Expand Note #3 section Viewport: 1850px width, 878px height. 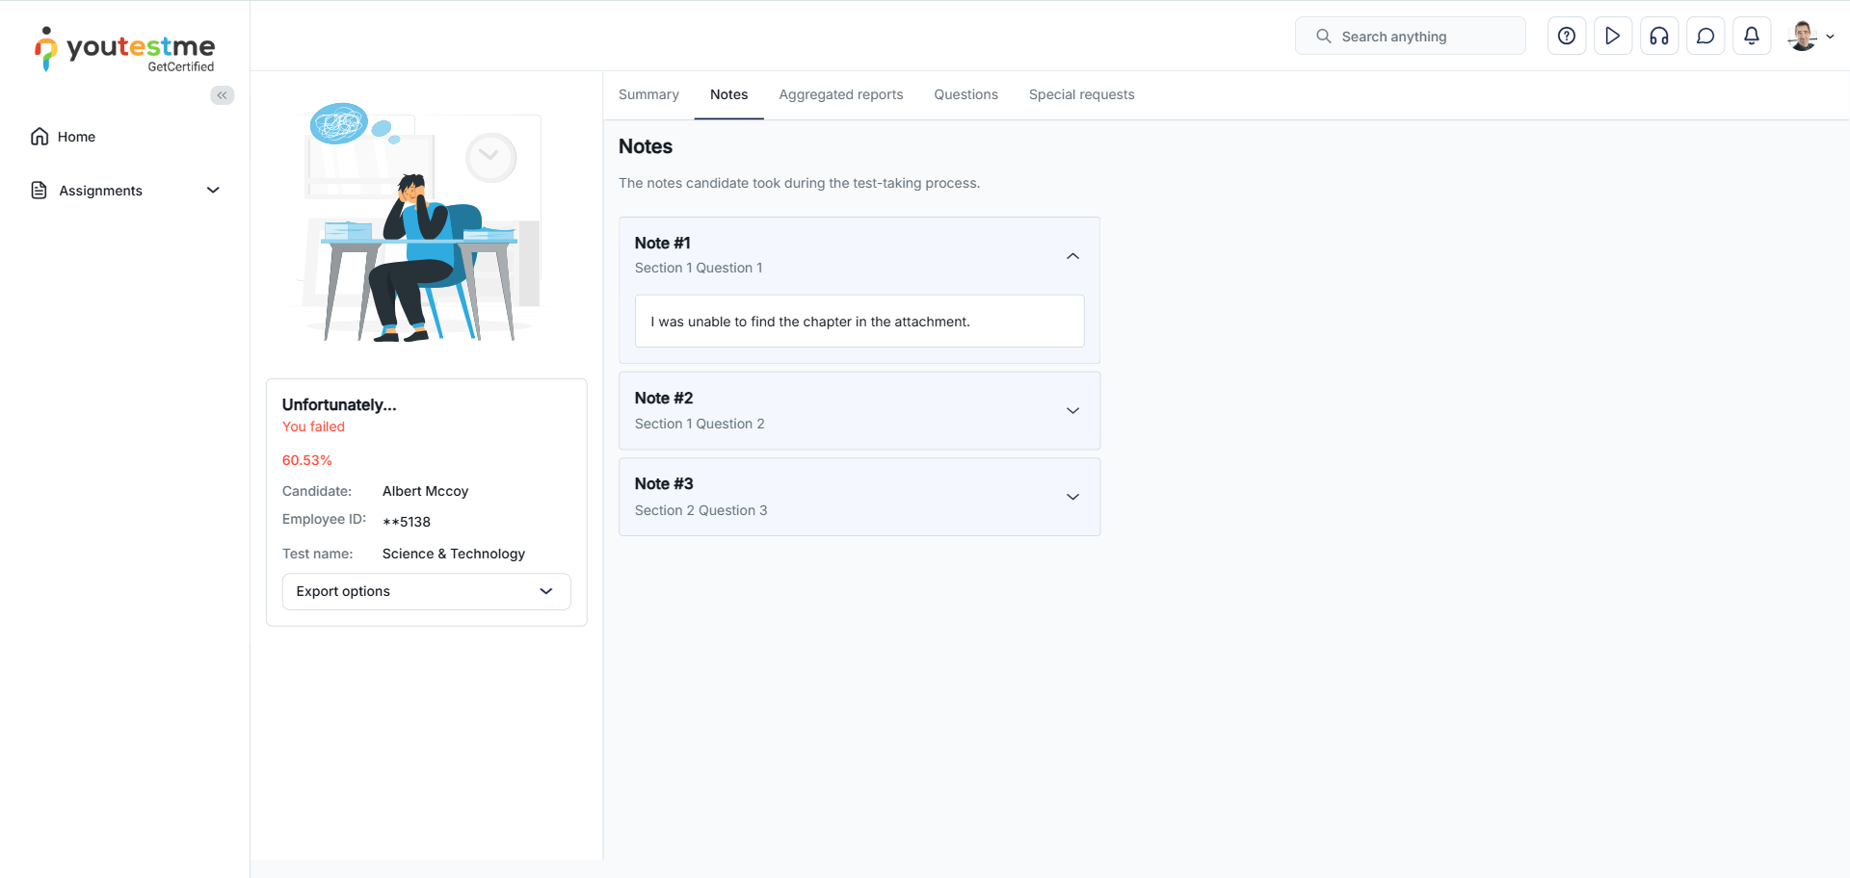[1072, 497]
